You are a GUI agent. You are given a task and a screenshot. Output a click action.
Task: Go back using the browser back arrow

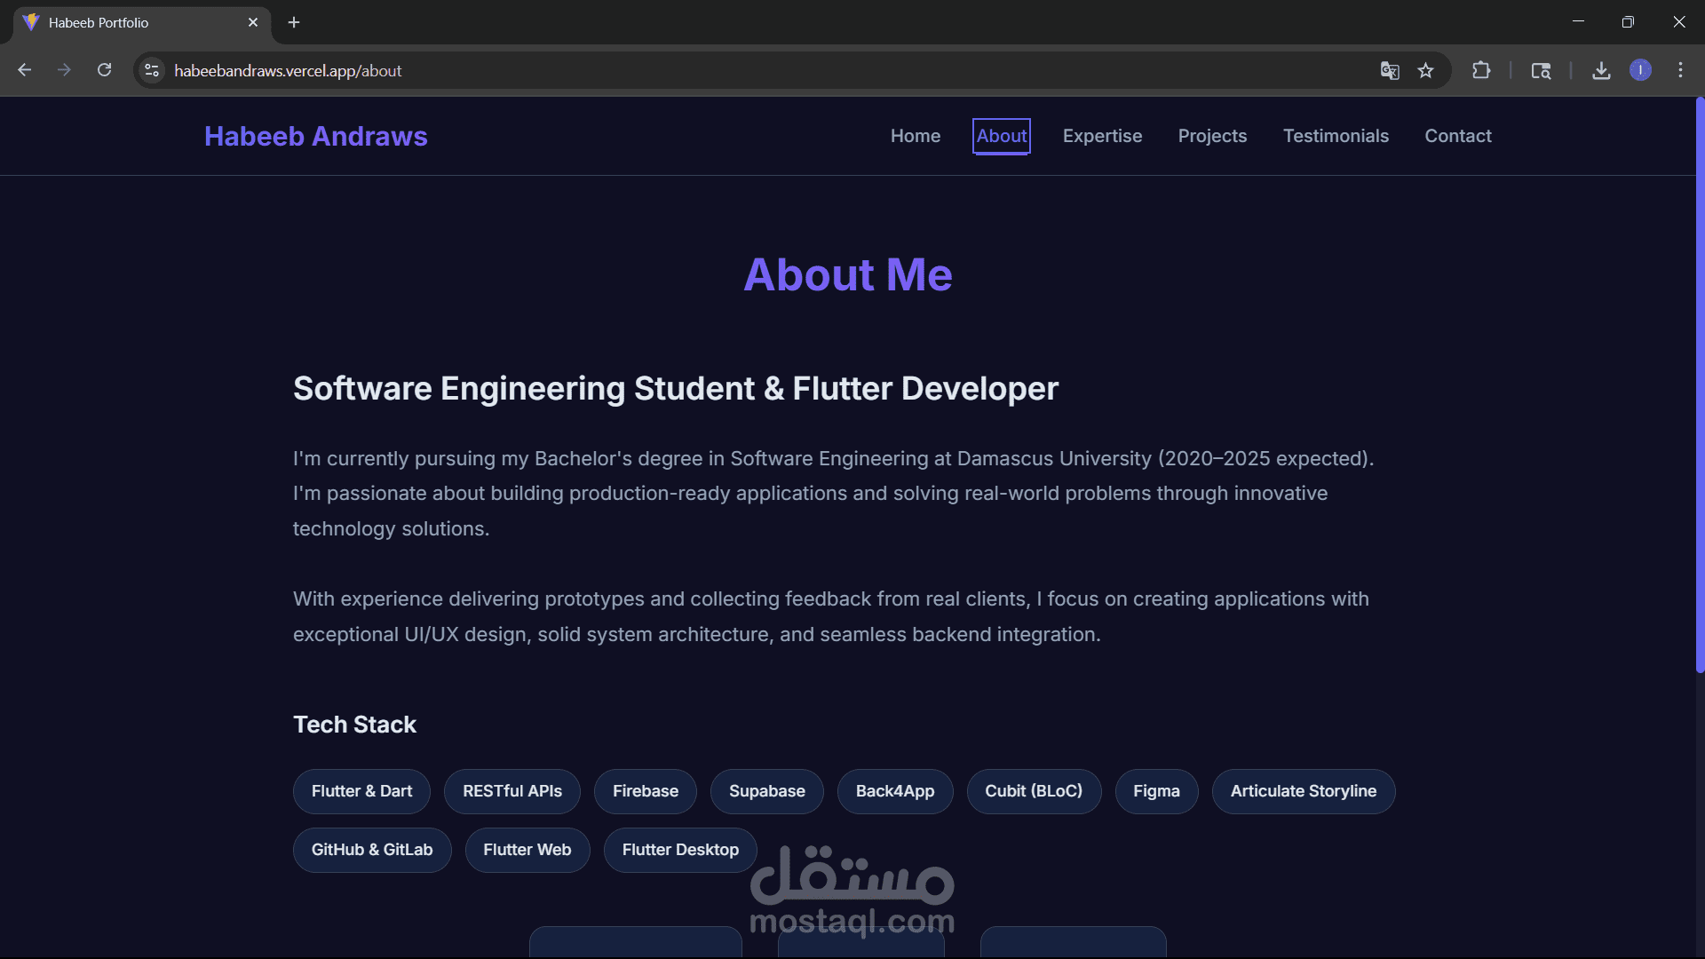[x=25, y=70]
